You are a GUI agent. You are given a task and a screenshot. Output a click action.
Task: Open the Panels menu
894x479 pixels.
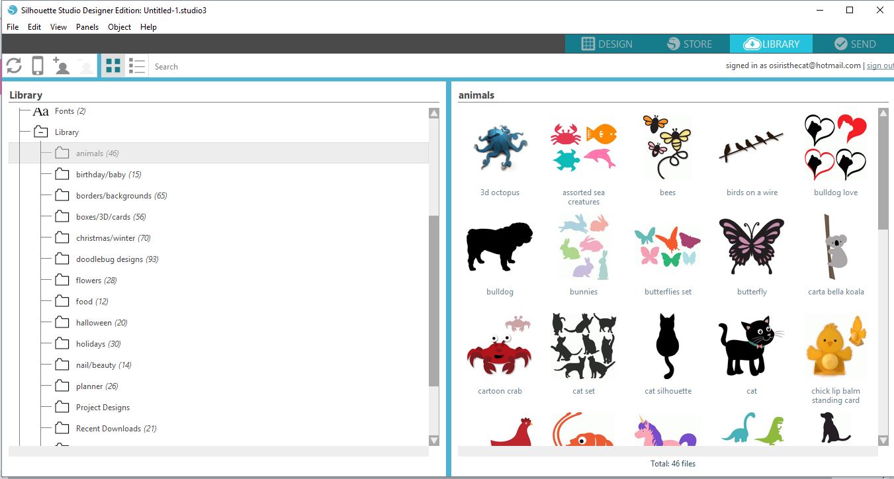pos(87,27)
